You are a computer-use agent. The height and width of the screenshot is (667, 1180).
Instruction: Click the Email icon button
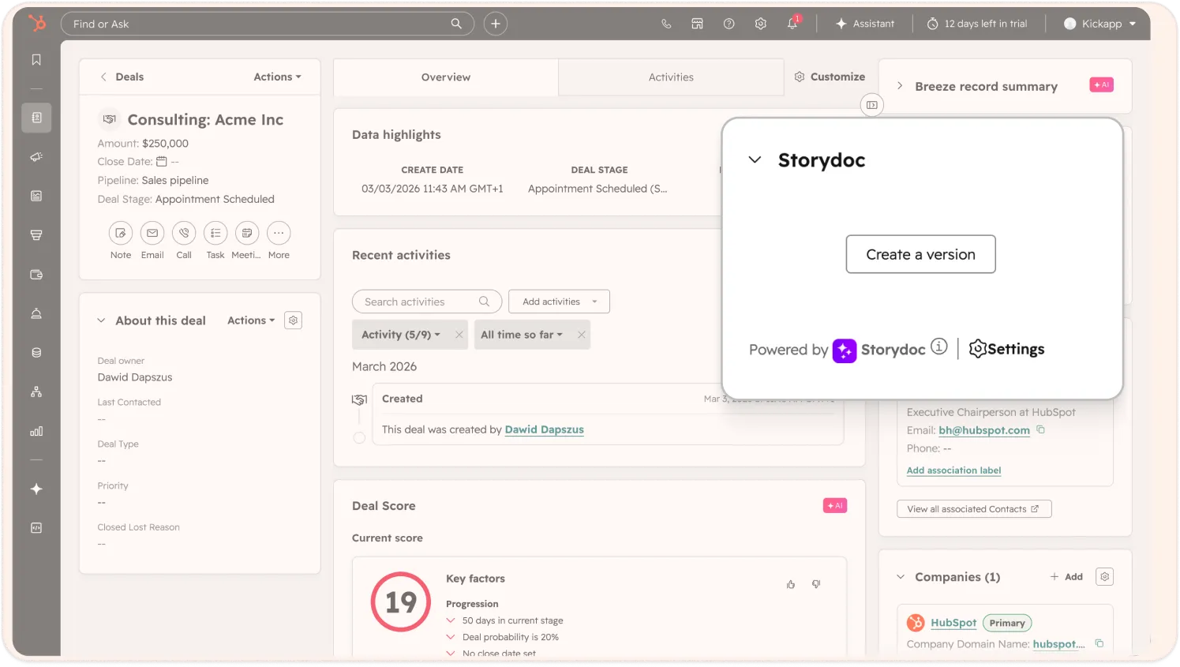[x=152, y=233]
